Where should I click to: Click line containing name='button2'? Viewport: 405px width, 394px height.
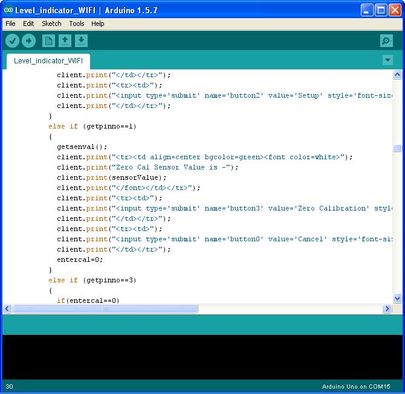(224, 96)
